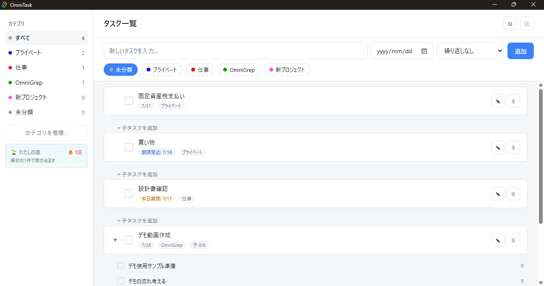The width and height of the screenshot is (544, 286).
Task: Choose the 新プロジェクト category chip
Action: pos(287,70)
